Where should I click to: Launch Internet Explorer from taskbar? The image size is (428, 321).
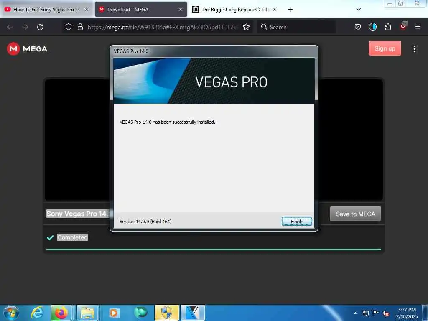(37, 313)
